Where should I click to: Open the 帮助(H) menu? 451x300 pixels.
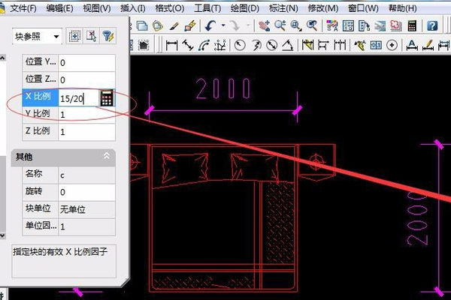tap(402, 8)
